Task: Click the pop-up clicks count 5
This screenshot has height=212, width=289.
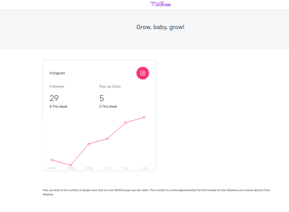Action: [101, 98]
